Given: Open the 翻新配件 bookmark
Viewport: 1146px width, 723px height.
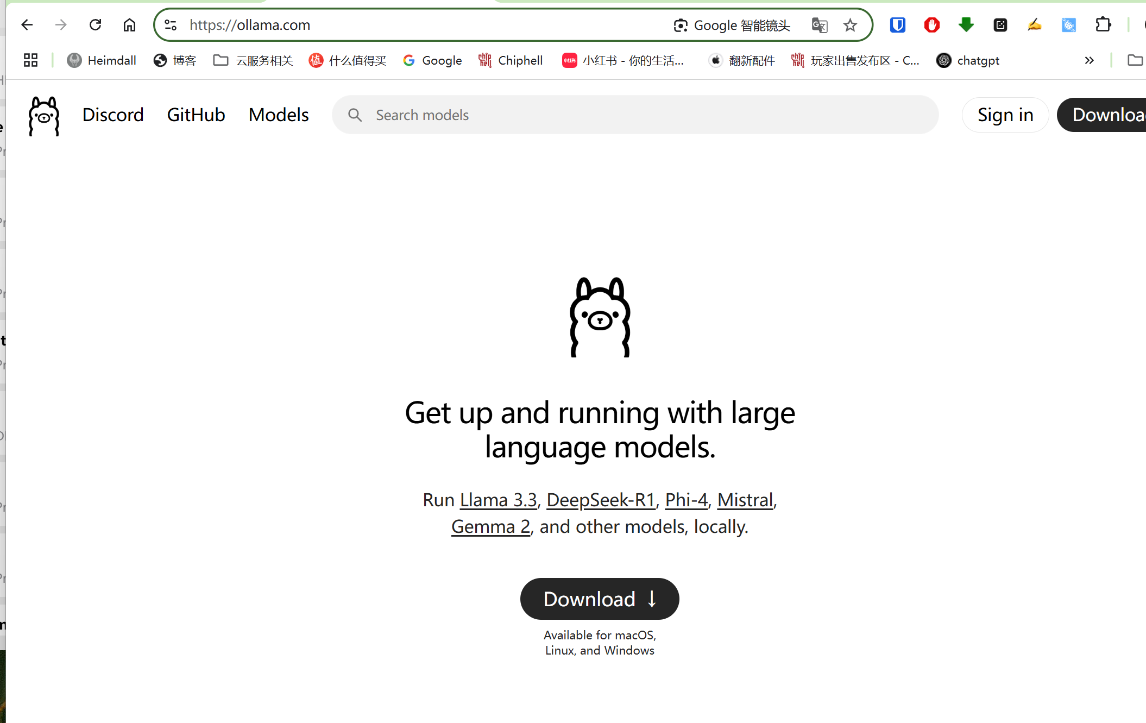Looking at the screenshot, I should (742, 60).
